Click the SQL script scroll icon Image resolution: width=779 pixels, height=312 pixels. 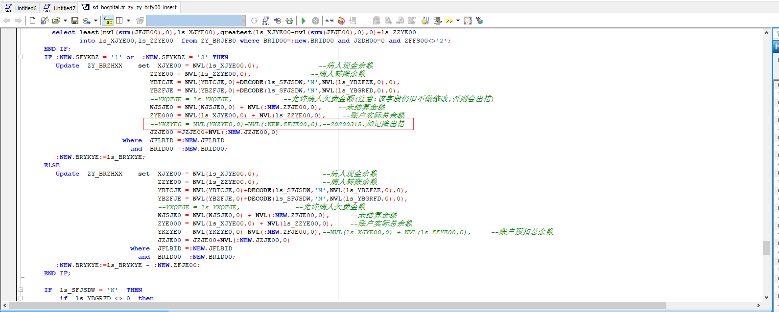point(266,21)
